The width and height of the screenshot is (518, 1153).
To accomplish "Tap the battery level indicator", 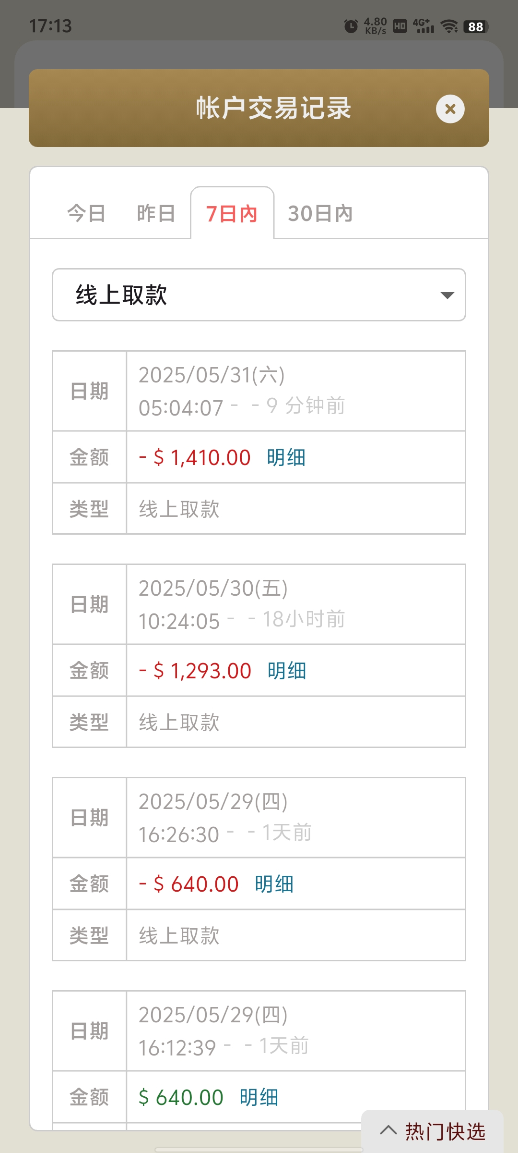I will point(476,26).
